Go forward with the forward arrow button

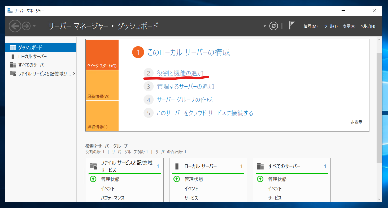[x=26, y=26]
